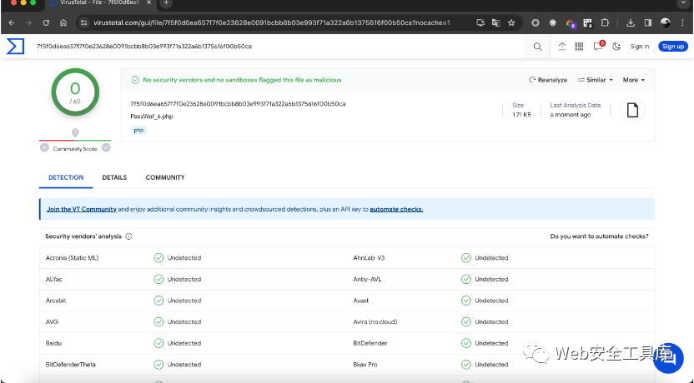Click the upload file icon

(561, 47)
